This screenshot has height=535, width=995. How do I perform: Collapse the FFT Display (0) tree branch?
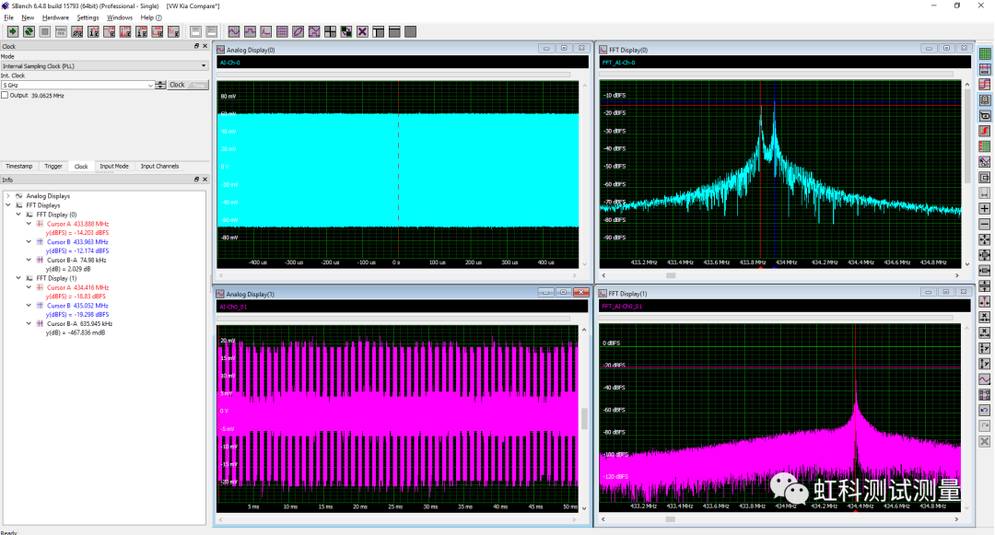(x=18, y=215)
